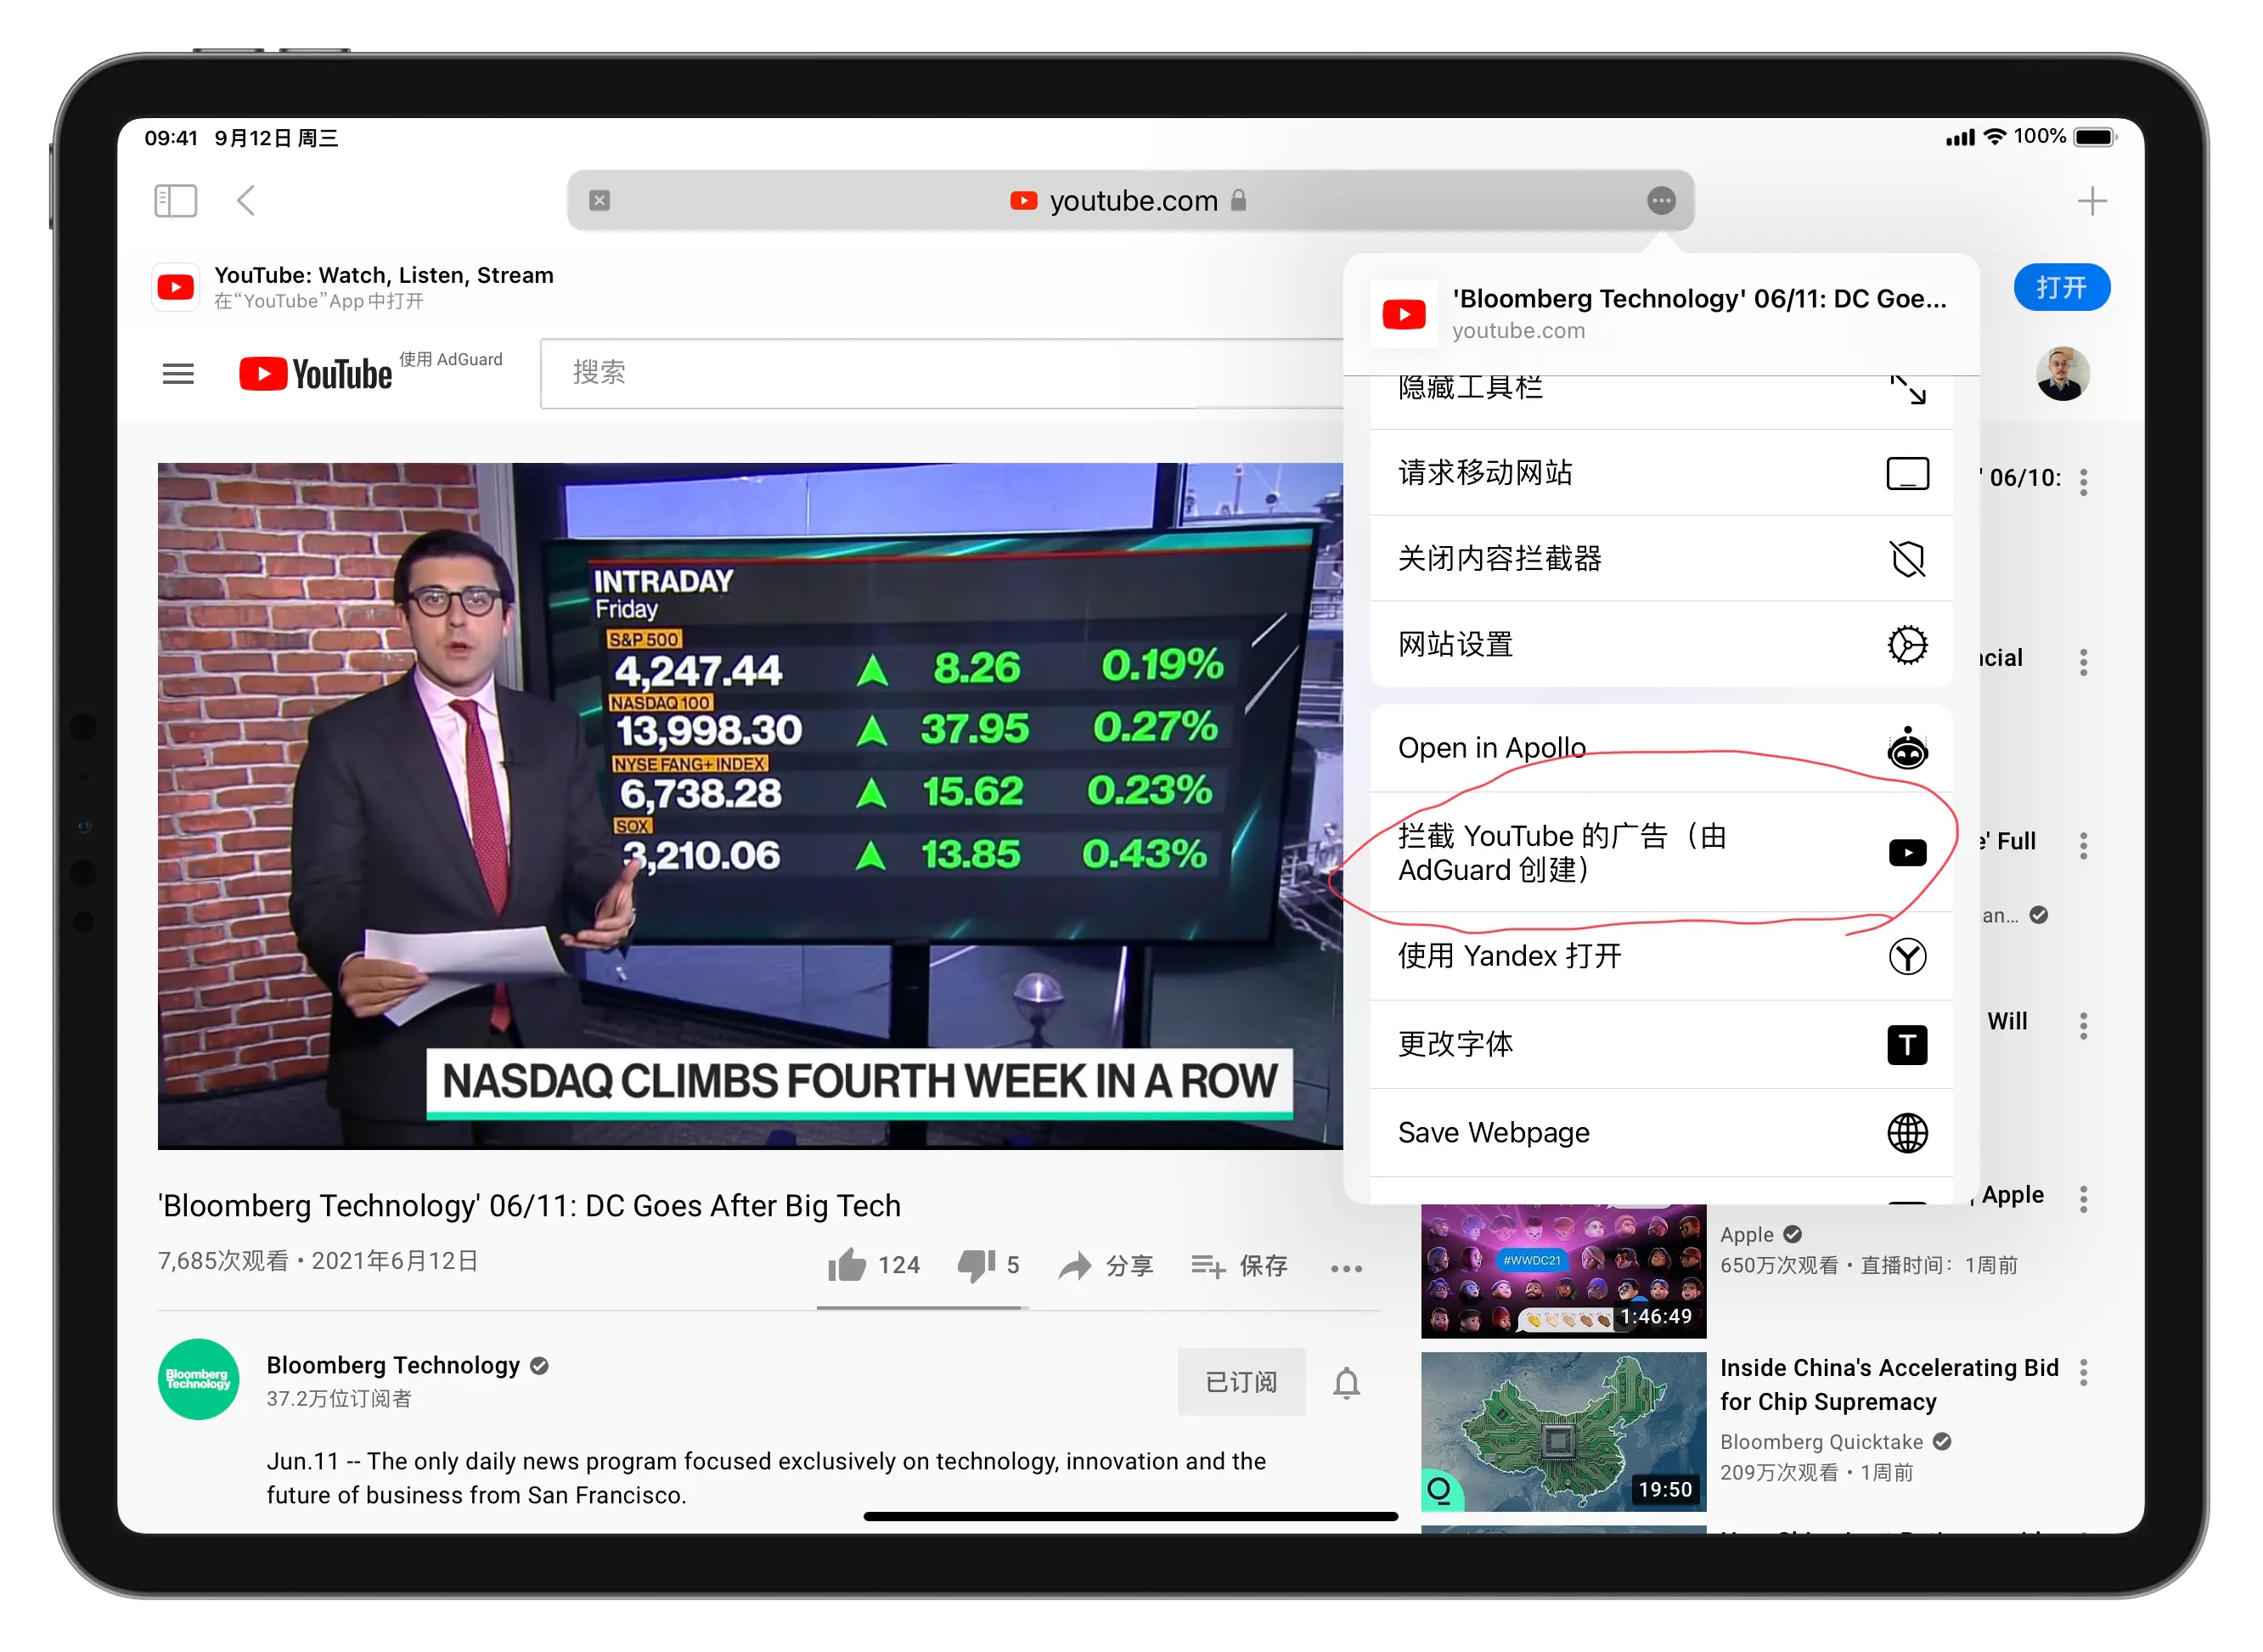Click the YouTube logo
This screenshot has height=1652, width=2263.
coord(316,374)
